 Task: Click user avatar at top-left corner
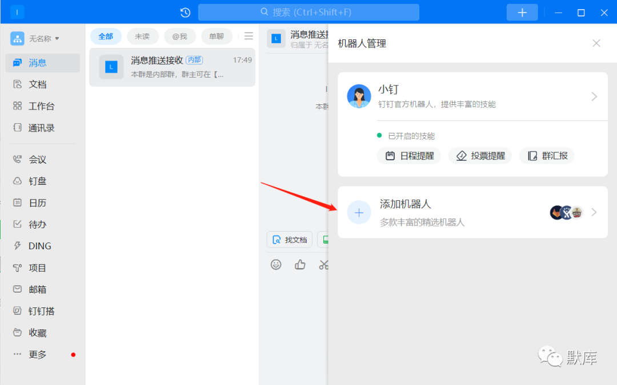[17, 12]
